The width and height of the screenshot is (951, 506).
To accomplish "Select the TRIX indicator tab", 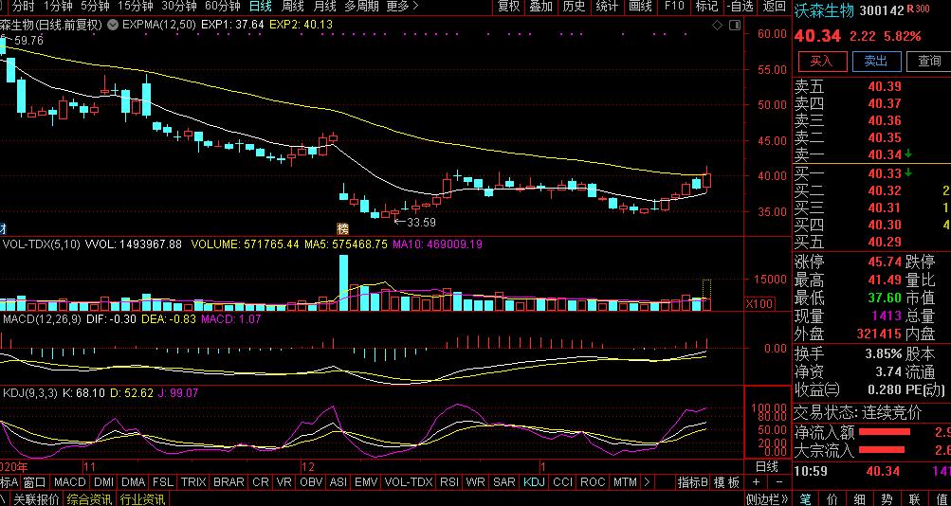I will (x=193, y=482).
